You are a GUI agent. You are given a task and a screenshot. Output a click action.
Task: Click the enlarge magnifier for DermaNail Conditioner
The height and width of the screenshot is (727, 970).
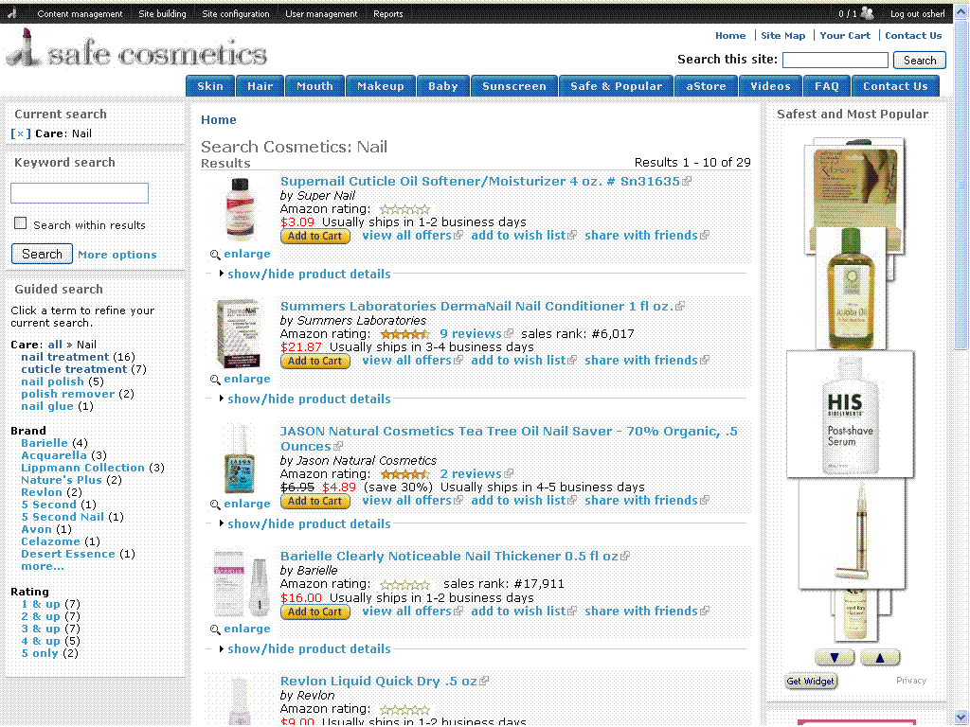pos(215,380)
